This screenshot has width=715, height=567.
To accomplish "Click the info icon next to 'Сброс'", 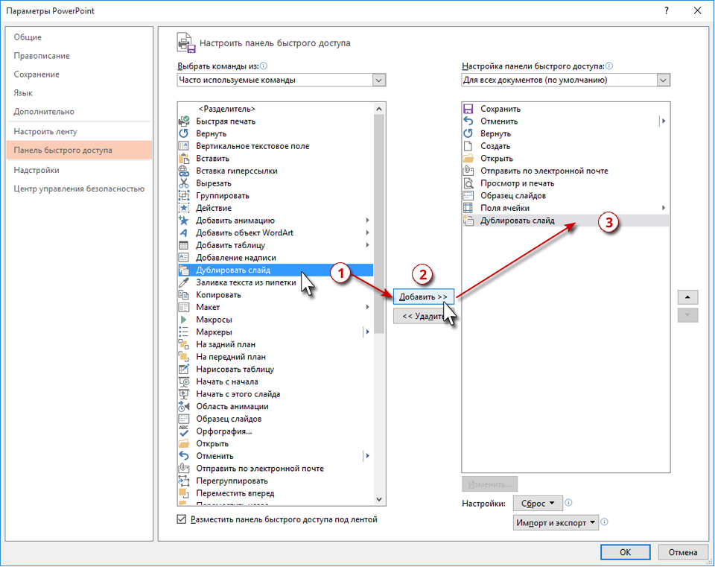I will pyautogui.click(x=568, y=503).
